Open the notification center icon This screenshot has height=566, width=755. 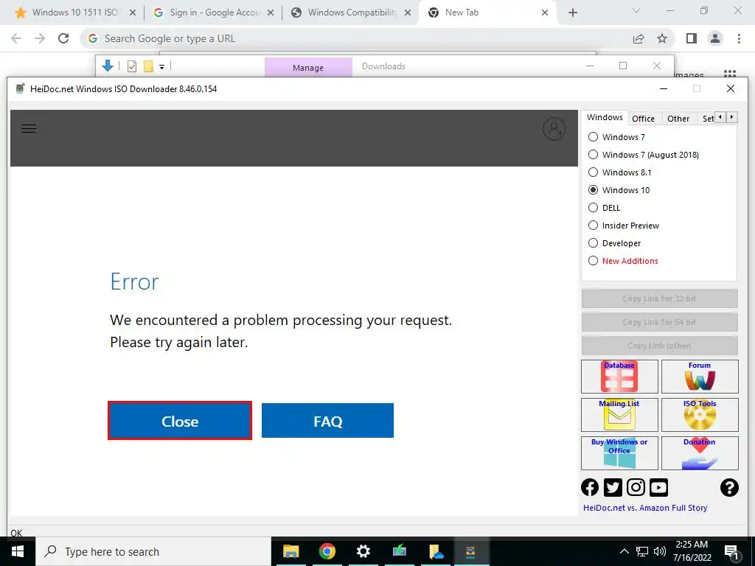(x=732, y=552)
